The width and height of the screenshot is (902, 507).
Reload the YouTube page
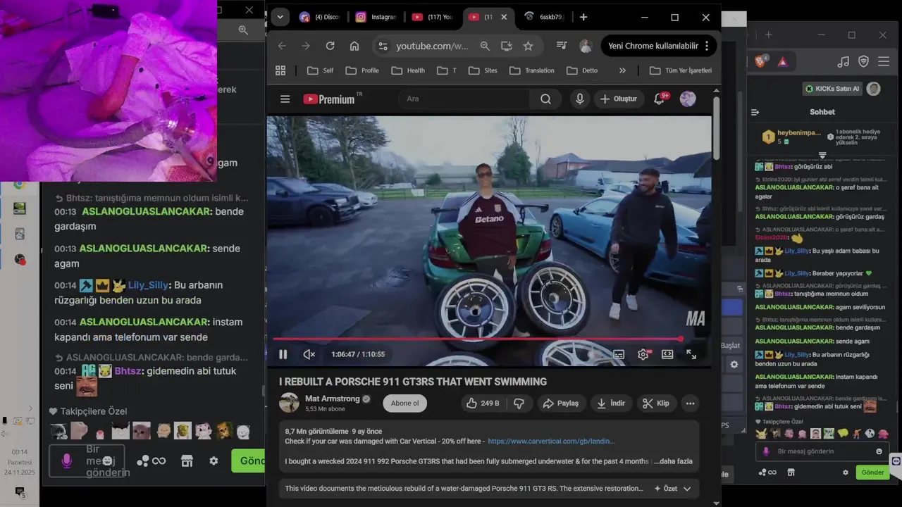(x=330, y=46)
